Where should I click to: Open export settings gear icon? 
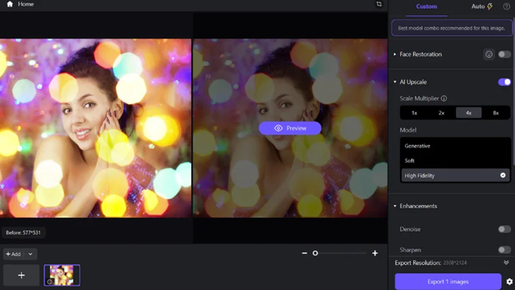pos(509,282)
